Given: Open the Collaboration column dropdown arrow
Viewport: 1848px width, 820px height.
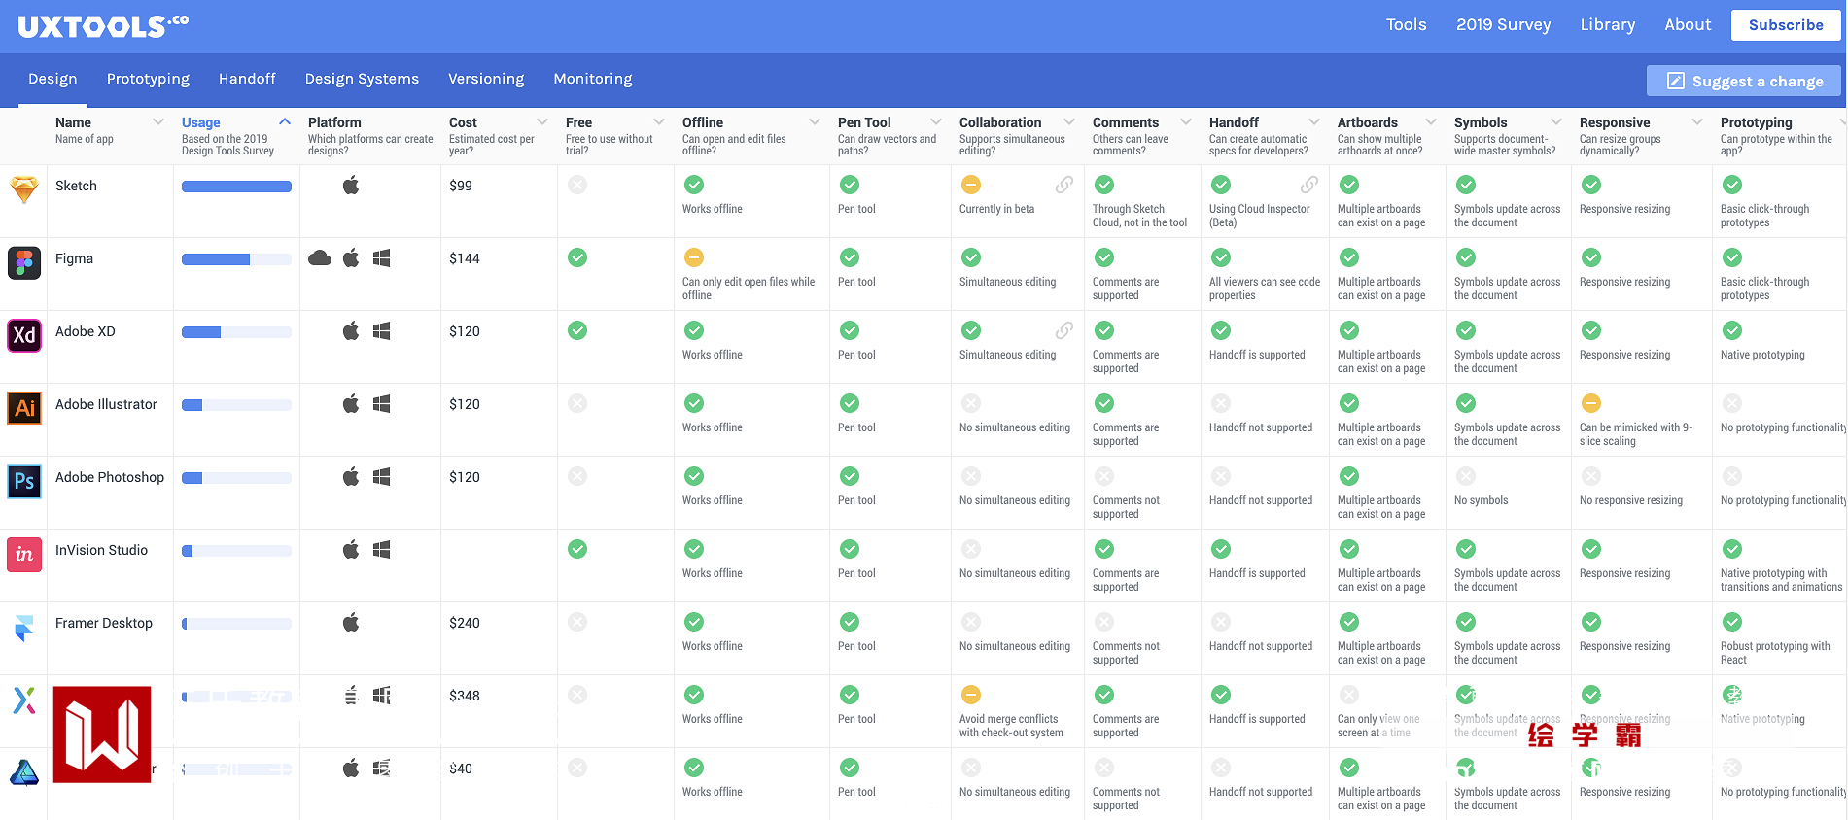Looking at the screenshot, I should tap(1069, 121).
